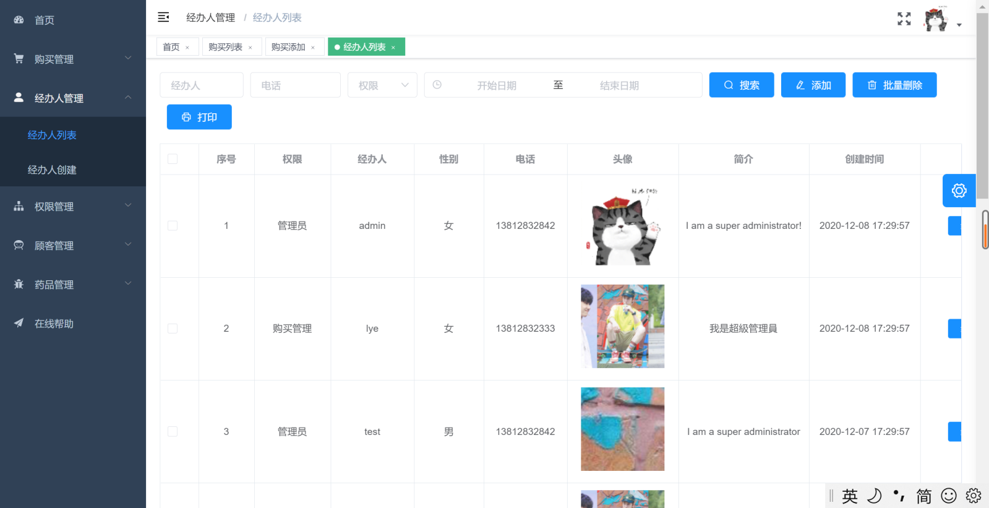Open the user avatar dropdown menu
Image resolution: width=989 pixels, height=508 pixels.
click(943, 19)
